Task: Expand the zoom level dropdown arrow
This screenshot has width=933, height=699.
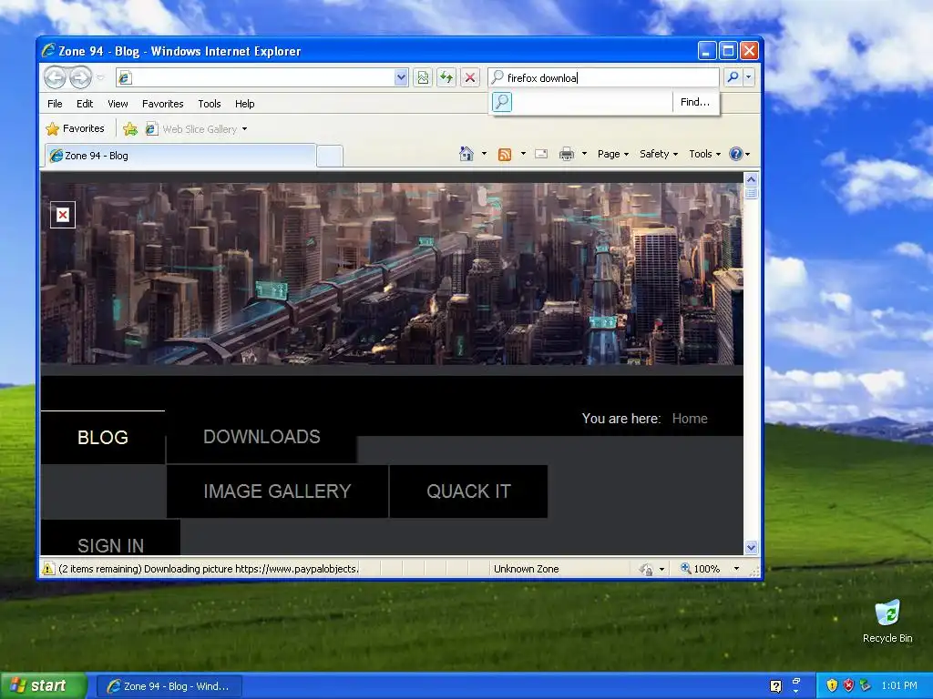Action: [x=736, y=569]
